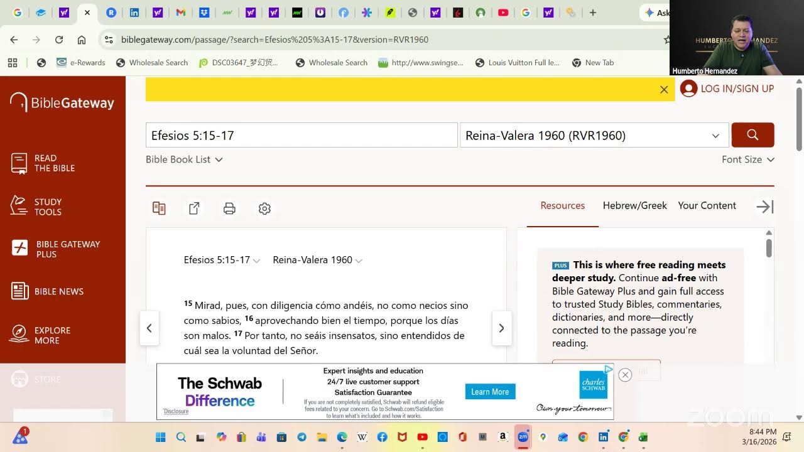Reload the page with refresh icon

[59, 40]
